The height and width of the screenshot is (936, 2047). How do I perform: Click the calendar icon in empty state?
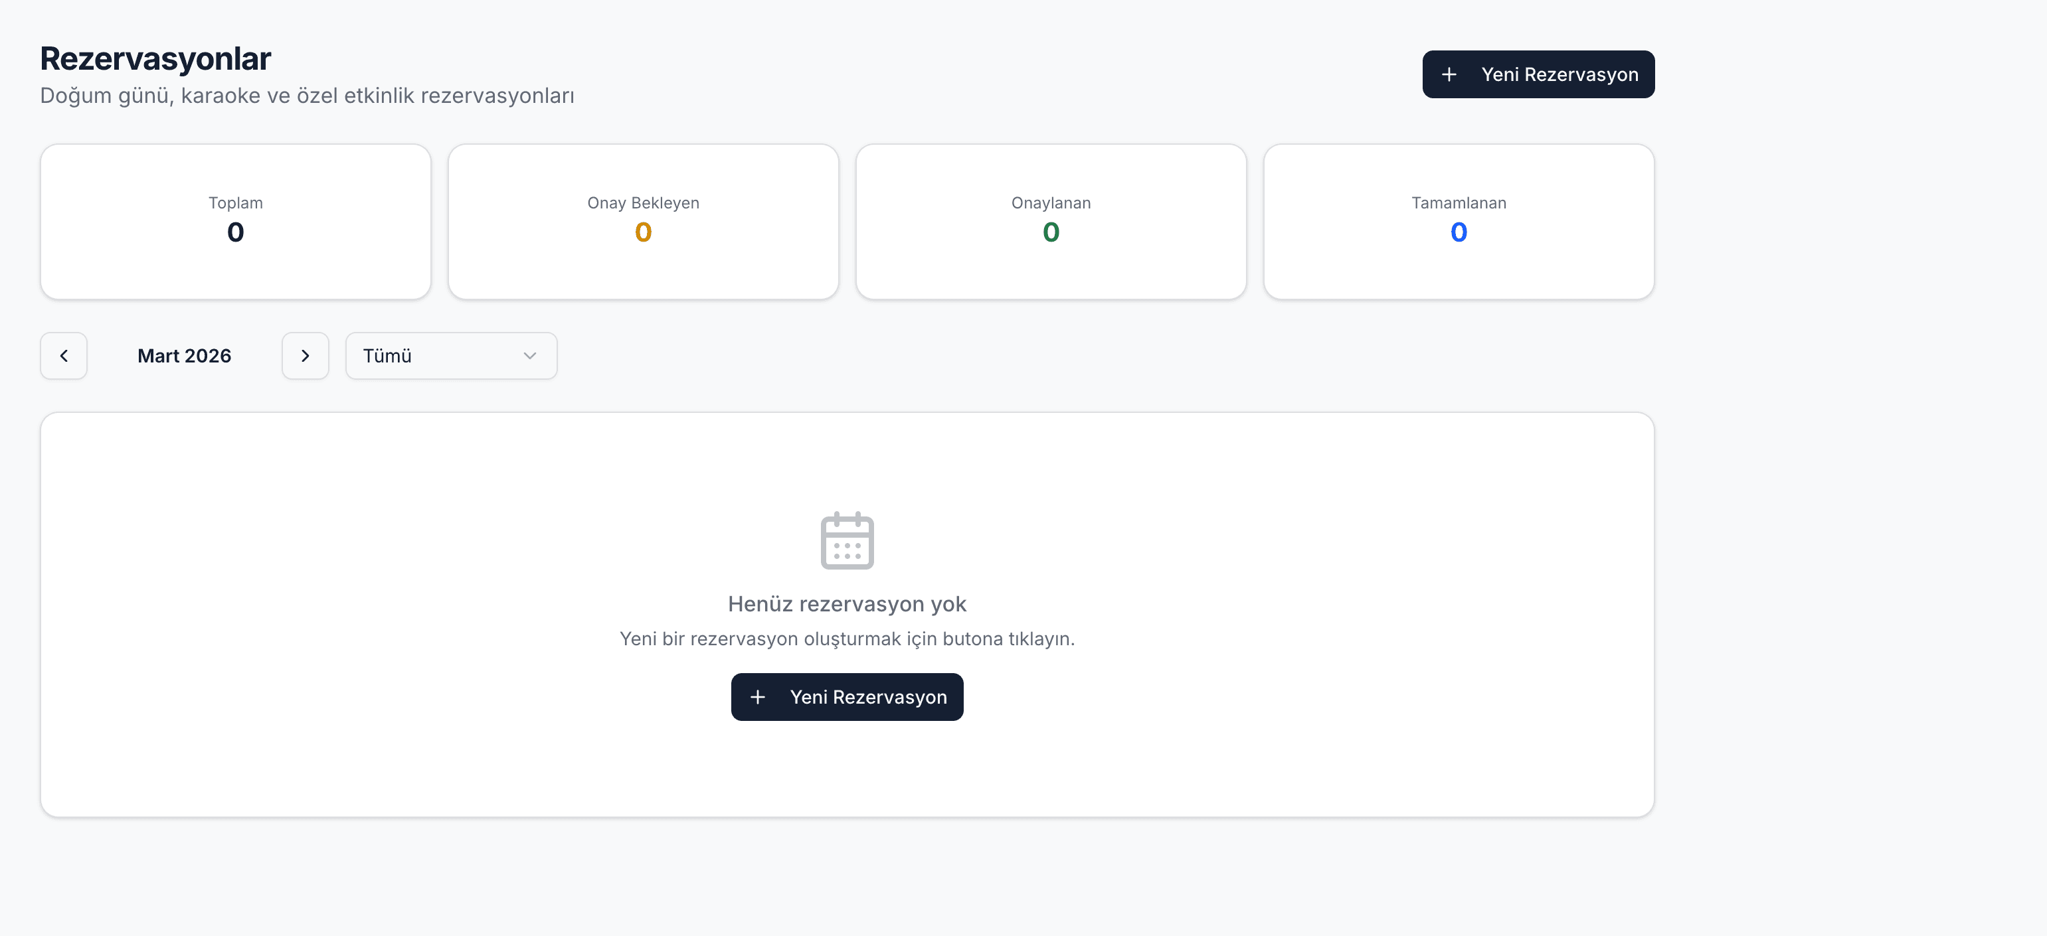pos(847,540)
